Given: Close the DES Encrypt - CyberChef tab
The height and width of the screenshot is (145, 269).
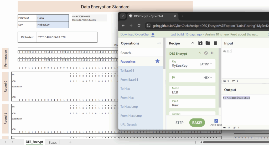Looking at the screenshot, I should tap(175, 16).
